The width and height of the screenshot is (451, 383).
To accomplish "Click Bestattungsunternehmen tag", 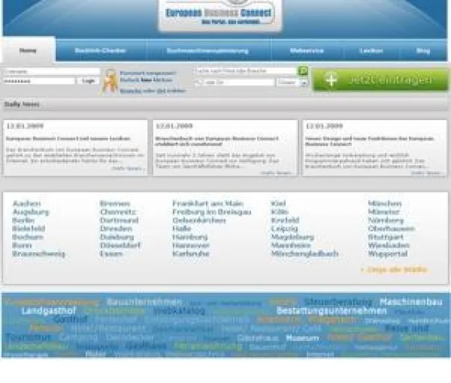I will pos(332,310).
